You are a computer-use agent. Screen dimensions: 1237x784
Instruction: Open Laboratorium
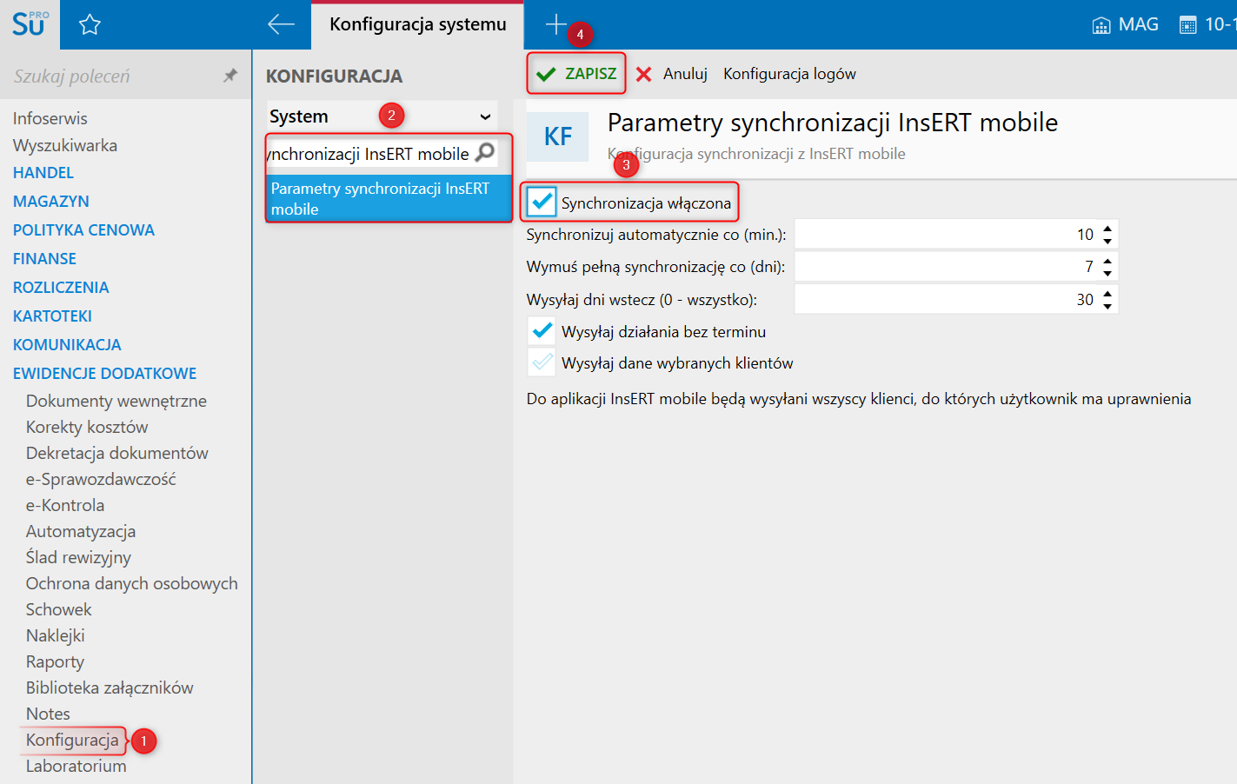click(76, 766)
